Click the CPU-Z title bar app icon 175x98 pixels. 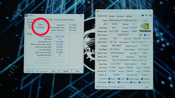coord(26,16)
